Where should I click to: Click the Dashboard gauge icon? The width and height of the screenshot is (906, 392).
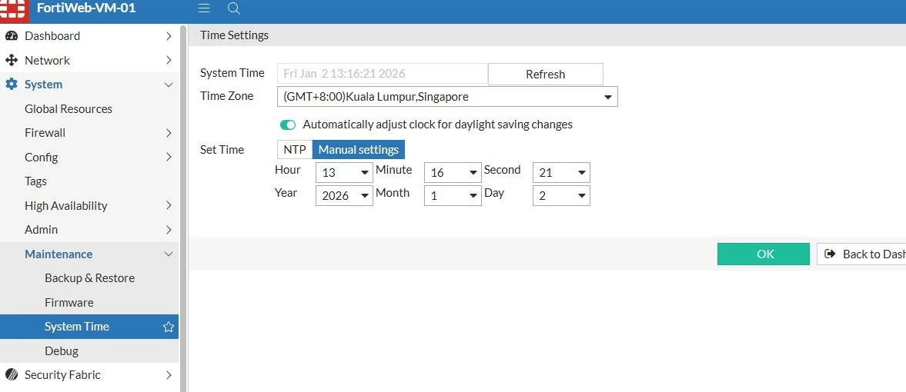(12, 36)
